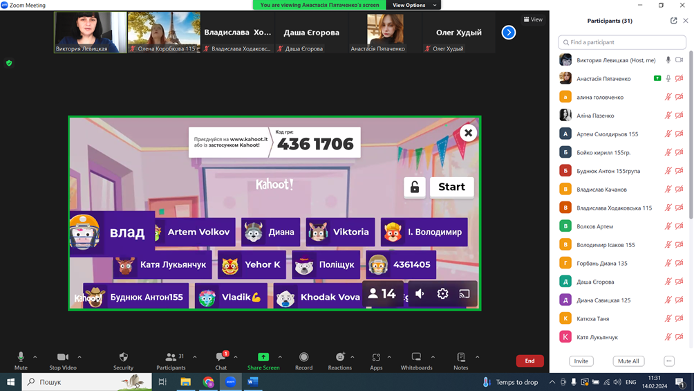Screen dimensions: 694x391
Task: Click the Kahoot player count 14
Action: 382,293
